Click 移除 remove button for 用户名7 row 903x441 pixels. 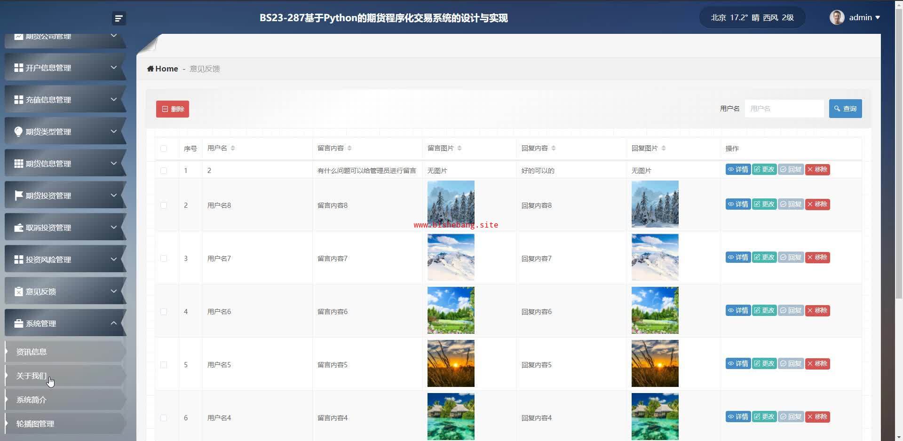[817, 257]
